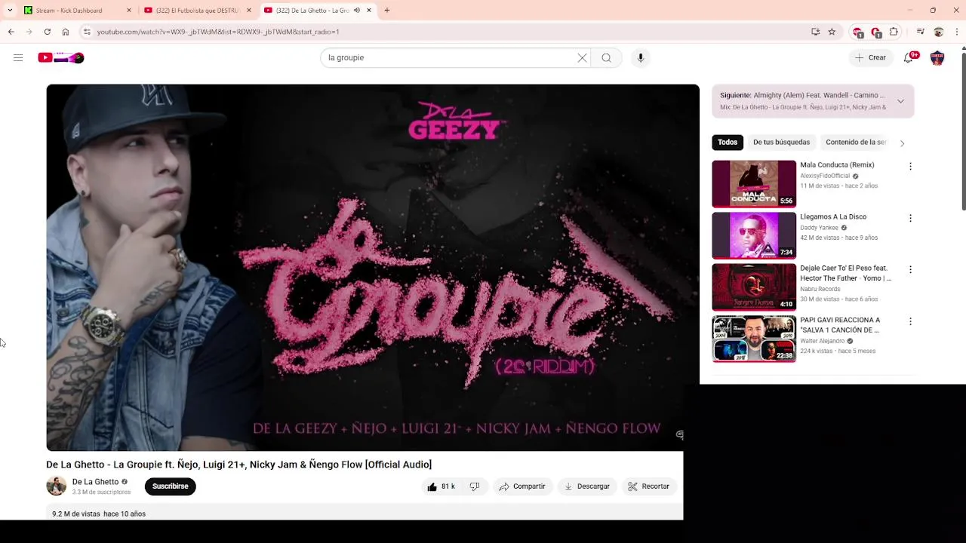Open Daddy Yankee channel name
The height and width of the screenshot is (543, 966).
click(x=819, y=228)
